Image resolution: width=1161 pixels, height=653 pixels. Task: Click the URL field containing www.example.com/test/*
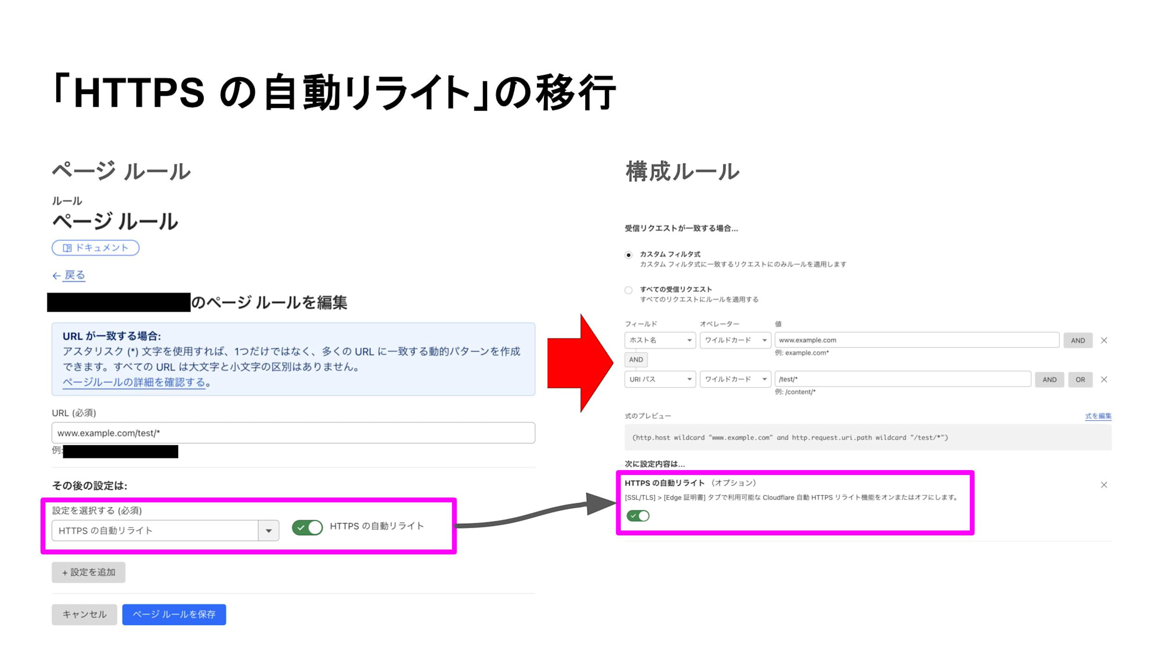(x=293, y=433)
